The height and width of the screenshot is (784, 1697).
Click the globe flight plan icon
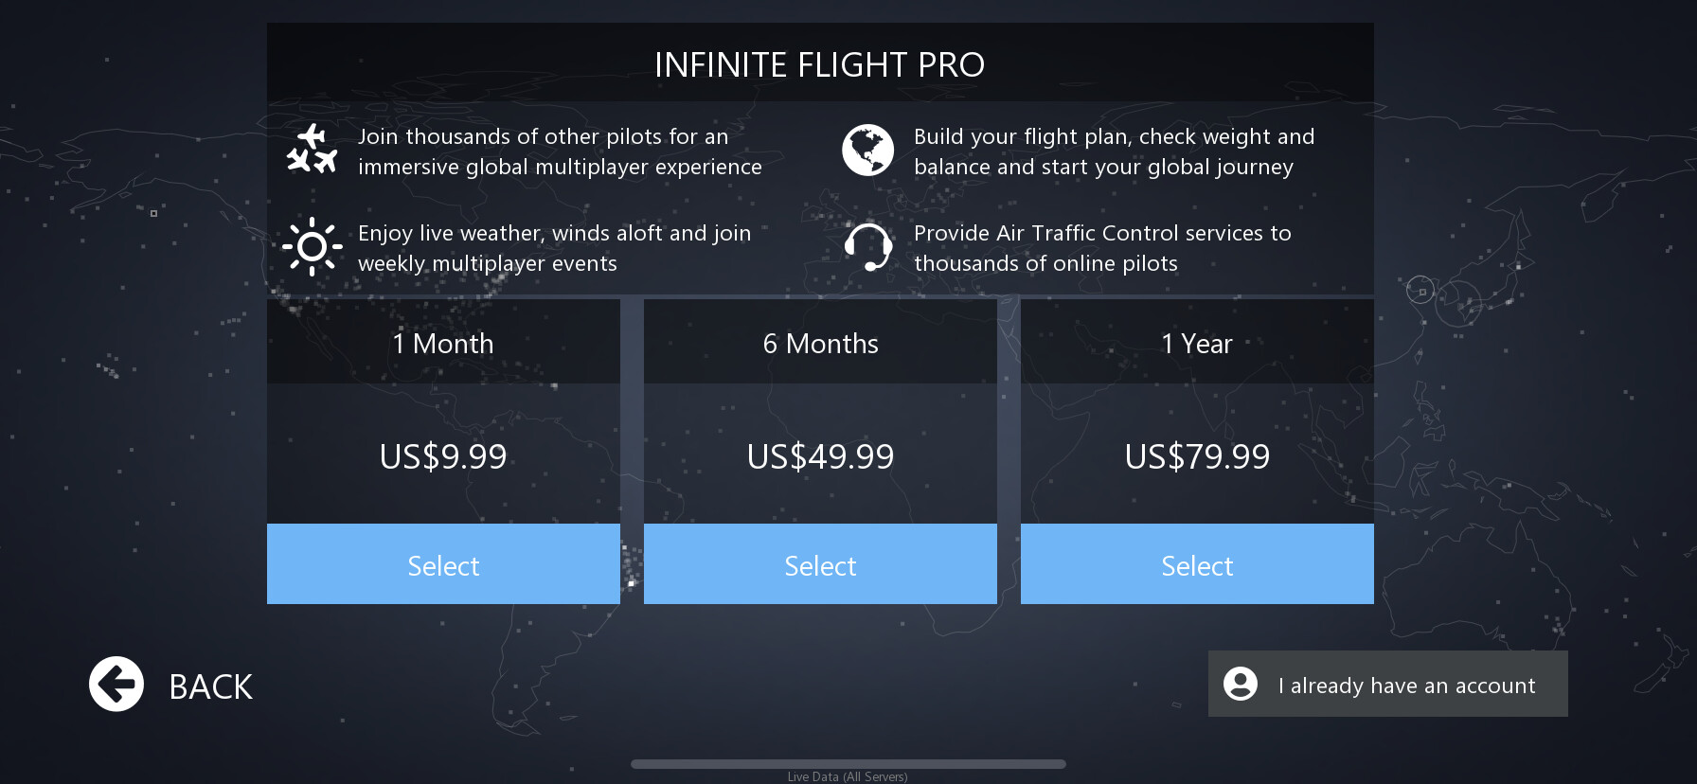click(x=867, y=151)
